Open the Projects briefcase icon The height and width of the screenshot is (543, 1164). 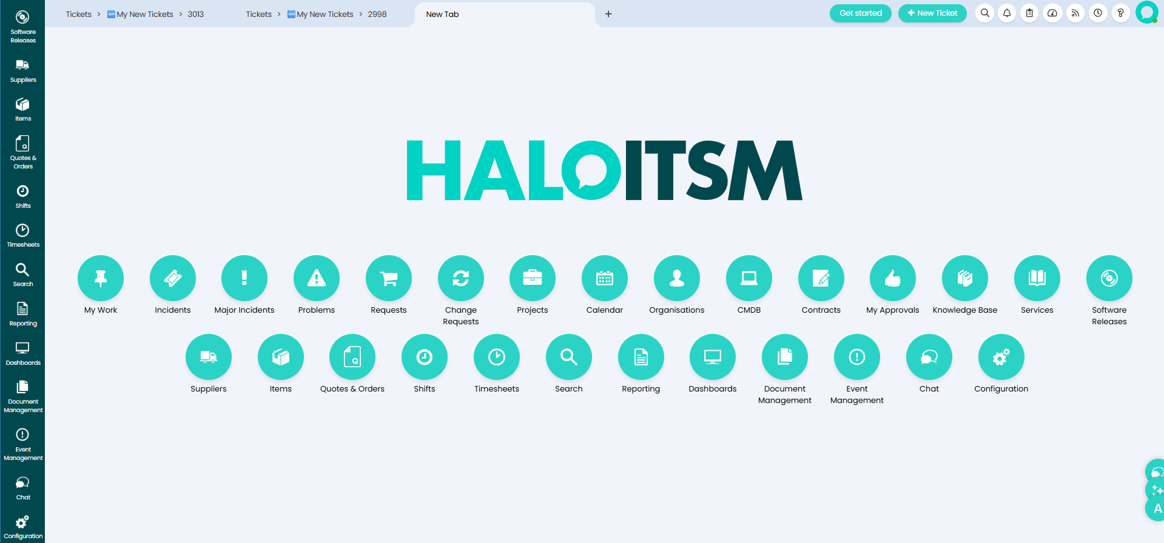click(533, 278)
